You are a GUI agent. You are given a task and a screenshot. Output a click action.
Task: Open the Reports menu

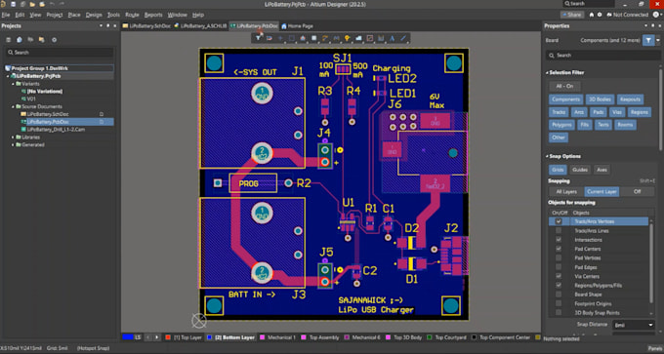pos(153,15)
